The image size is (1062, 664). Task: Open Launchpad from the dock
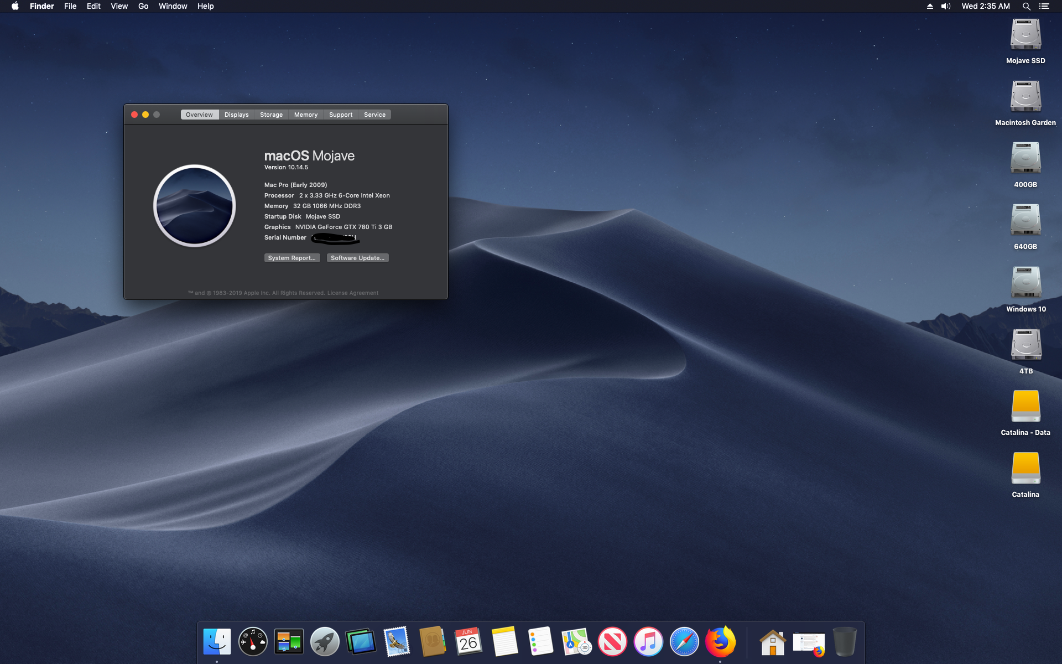[325, 642]
